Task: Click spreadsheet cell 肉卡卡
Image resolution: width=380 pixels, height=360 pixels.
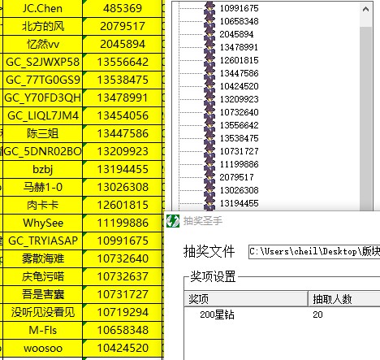Action: pos(42,205)
